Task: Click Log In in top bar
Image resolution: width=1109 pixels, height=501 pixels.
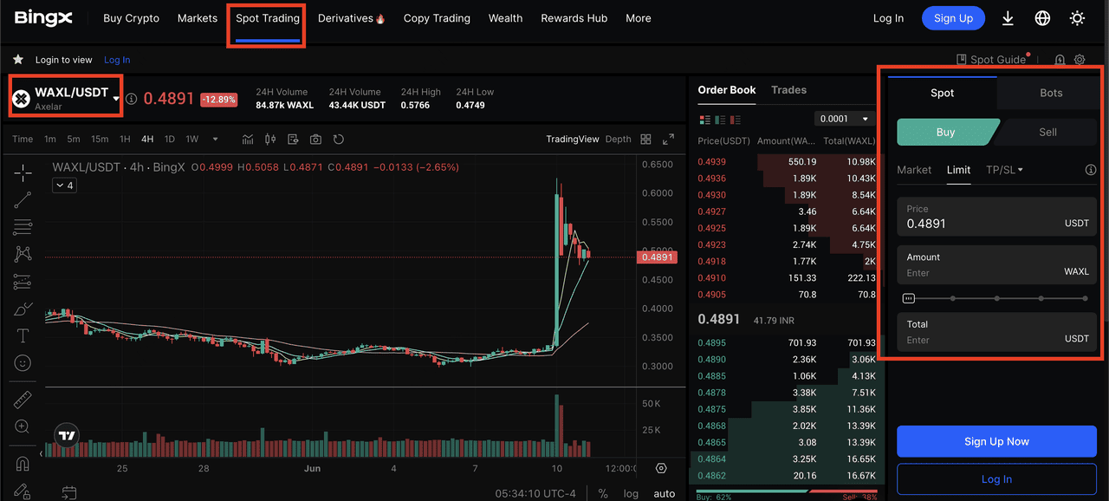Action: (x=888, y=18)
